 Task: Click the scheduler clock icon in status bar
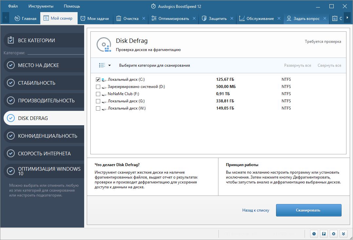click(314, 234)
